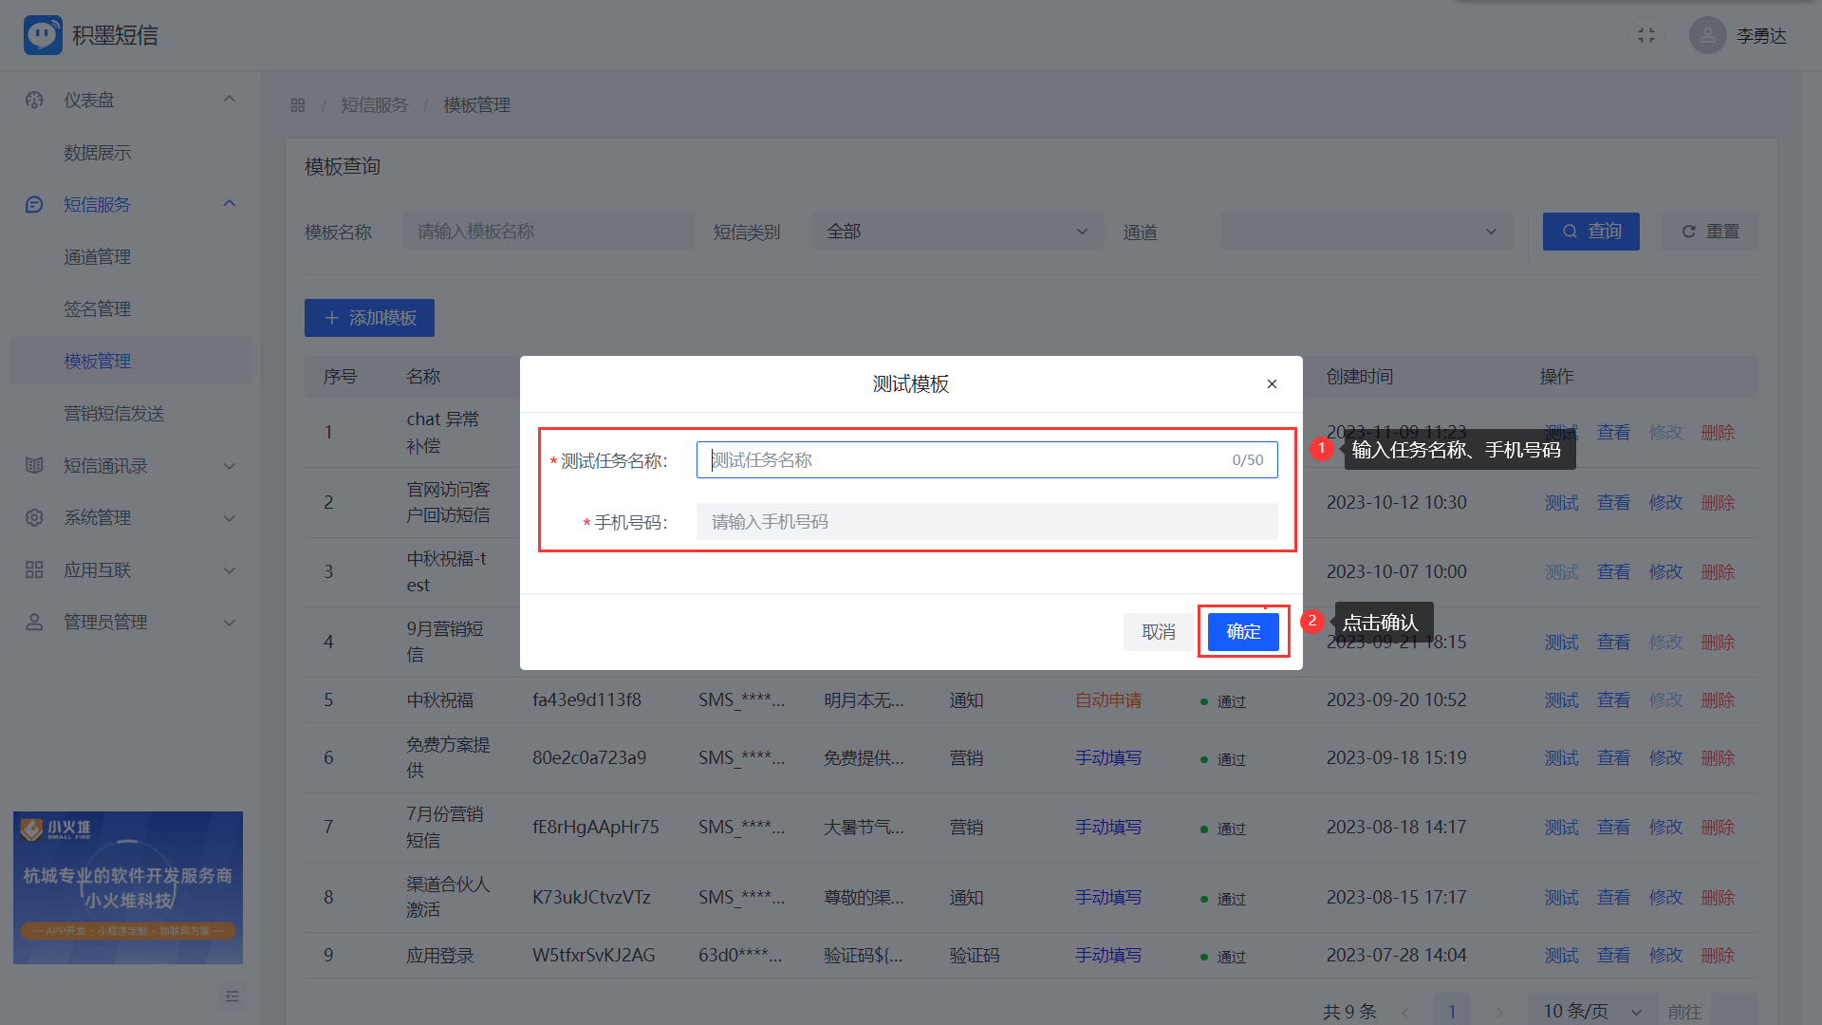Click sidebar collapse icon at bottom left
The width and height of the screenshot is (1822, 1025).
[232, 997]
